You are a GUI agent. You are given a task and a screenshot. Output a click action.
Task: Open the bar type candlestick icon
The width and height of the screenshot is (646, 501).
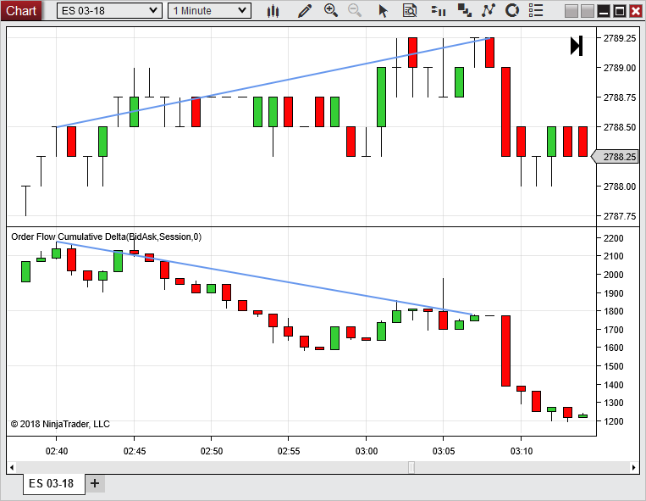273,11
